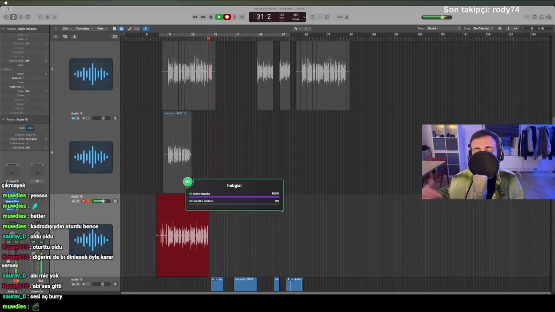Toggle Cycle mode button
Viewport: 555px width, 312px height.
tap(242, 17)
